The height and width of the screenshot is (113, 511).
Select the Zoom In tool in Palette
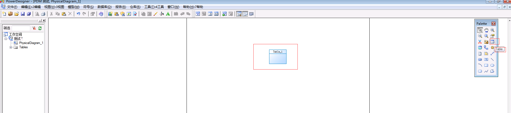492,30
